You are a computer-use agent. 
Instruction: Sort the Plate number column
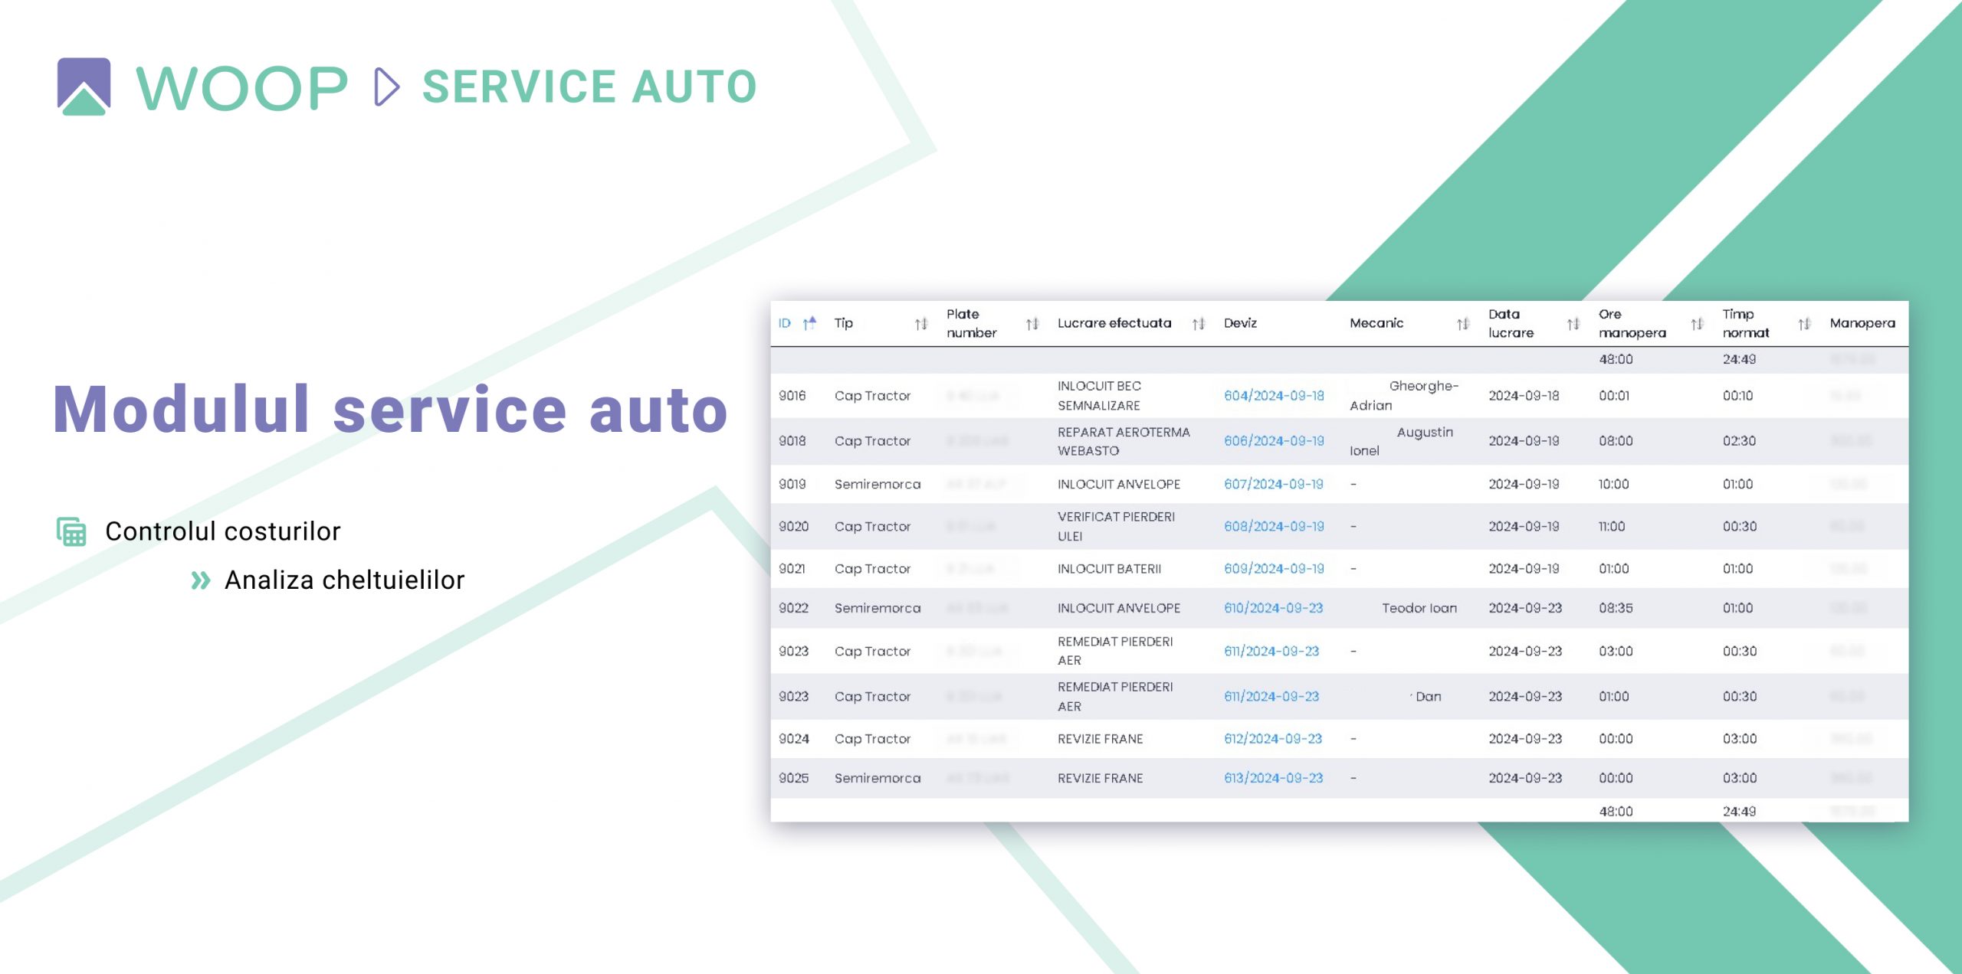(1032, 324)
